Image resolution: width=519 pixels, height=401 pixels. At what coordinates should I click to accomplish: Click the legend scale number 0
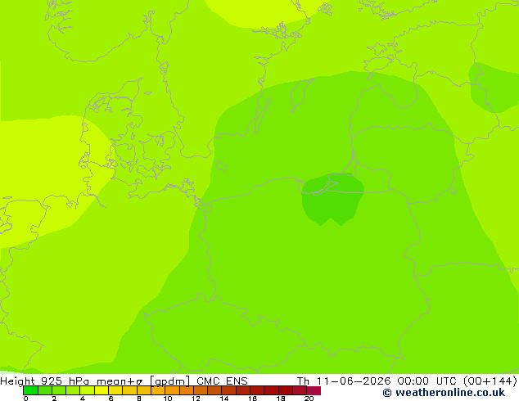[26, 399]
